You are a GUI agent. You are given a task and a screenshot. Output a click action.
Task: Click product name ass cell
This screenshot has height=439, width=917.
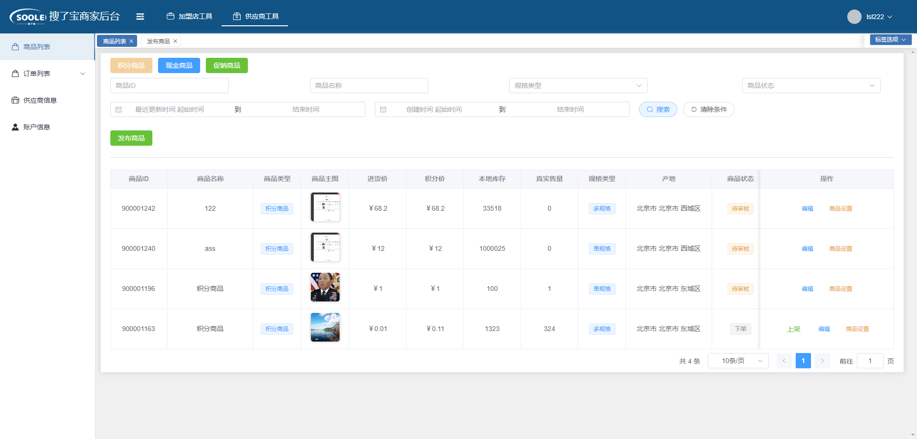coord(210,248)
